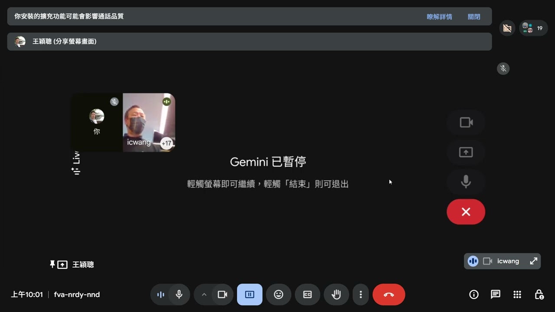Expand video options with the up chevron
The width and height of the screenshot is (555, 312).
coord(204,295)
